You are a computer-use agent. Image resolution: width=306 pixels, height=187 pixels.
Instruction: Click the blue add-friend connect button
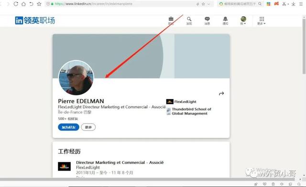pyautogui.click(x=68, y=127)
